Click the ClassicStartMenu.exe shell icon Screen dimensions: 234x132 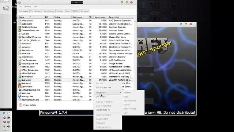pyautogui.click(x=19, y=37)
